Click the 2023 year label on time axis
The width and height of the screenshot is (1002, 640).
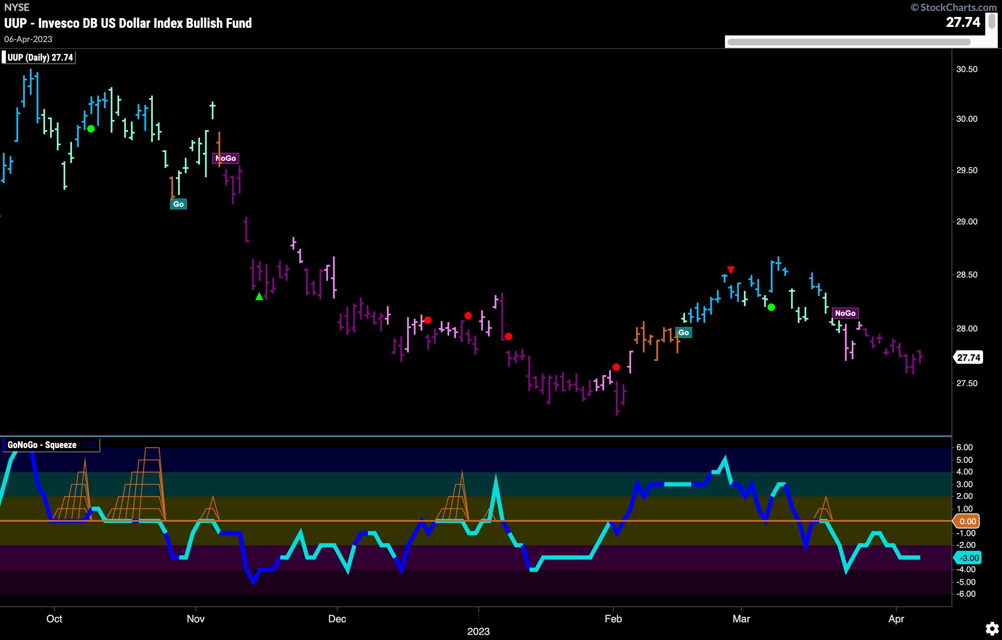478,632
